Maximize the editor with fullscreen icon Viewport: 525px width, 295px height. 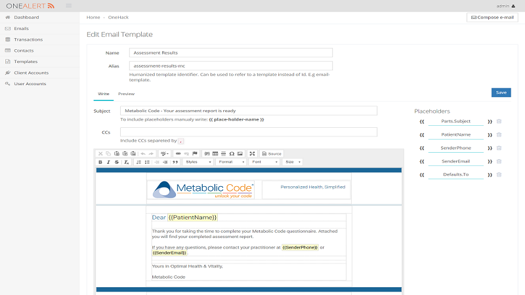[253, 153]
